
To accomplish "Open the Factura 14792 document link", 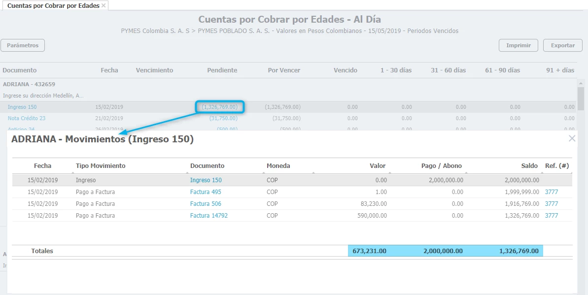I will 208,216.
